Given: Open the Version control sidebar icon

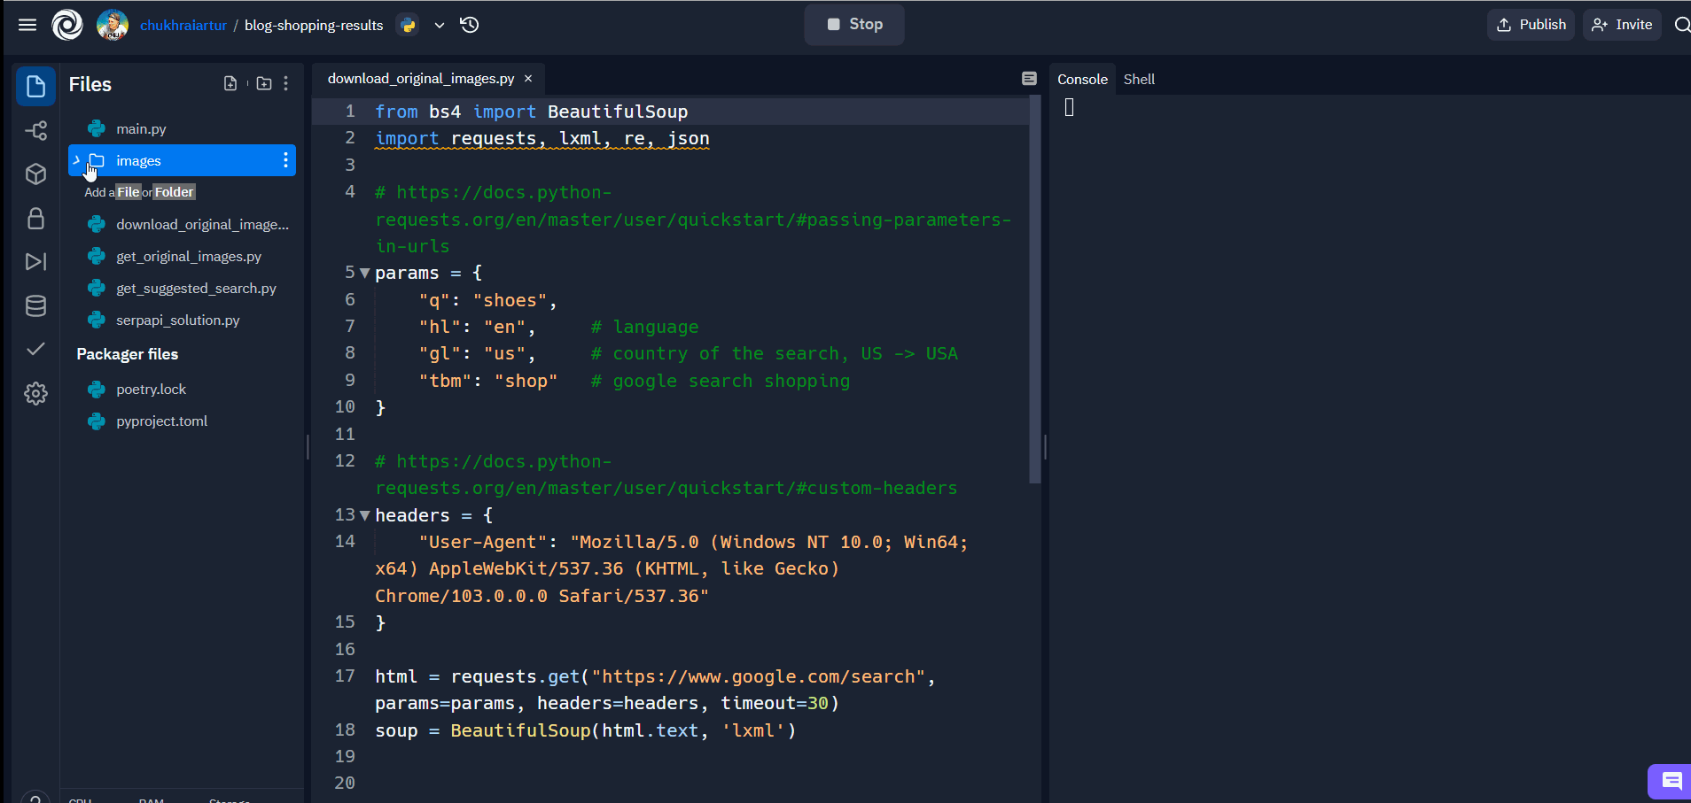Looking at the screenshot, I should click(x=35, y=131).
